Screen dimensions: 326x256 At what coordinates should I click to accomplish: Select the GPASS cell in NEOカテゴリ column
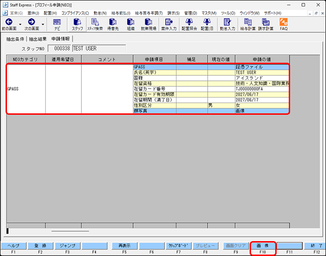(x=26, y=89)
